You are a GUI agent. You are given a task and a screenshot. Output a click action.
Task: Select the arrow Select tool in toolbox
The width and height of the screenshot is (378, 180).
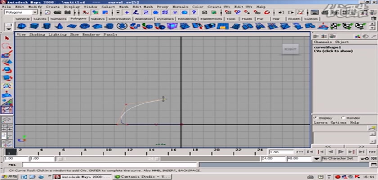click(x=7, y=38)
